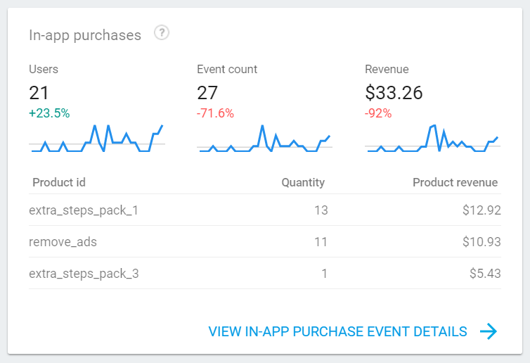Click the Product id column header
This screenshot has height=363, width=530.
click(x=59, y=183)
